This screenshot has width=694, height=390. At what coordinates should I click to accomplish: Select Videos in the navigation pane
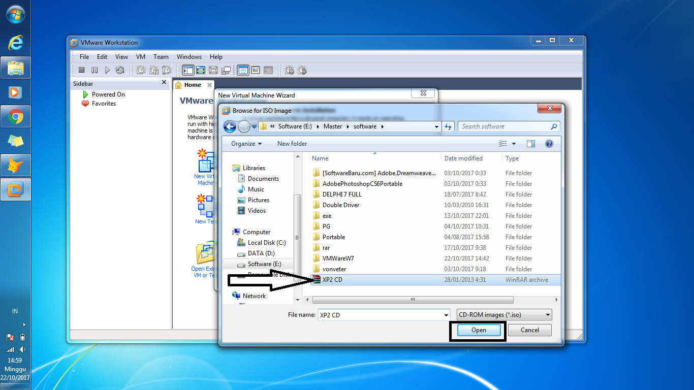(257, 211)
